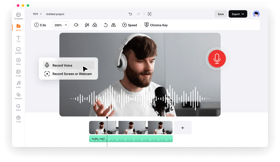Select Record Voice menu option
Image resolution: width=280 pixels, height=162 pixels.
click(68, 65)
